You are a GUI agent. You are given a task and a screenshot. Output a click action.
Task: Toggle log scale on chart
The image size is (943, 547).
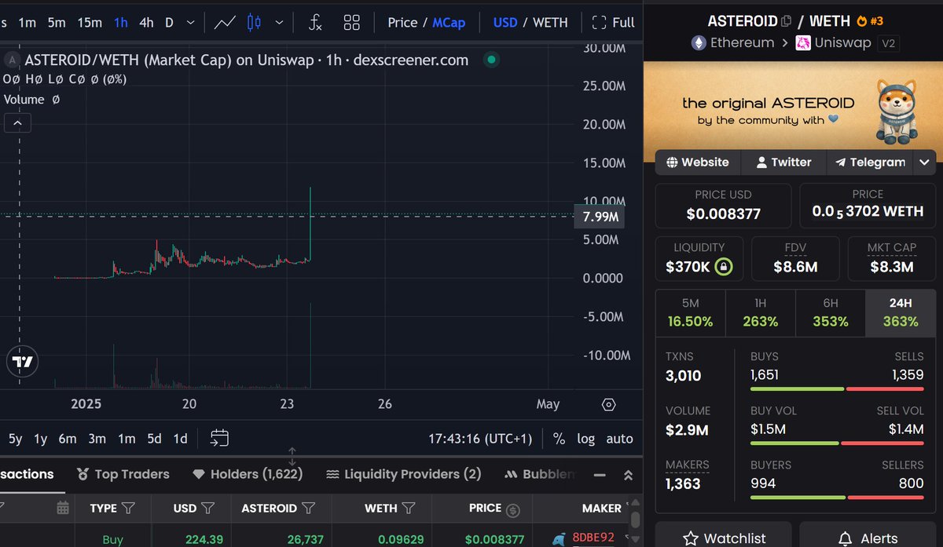[586, 439]
